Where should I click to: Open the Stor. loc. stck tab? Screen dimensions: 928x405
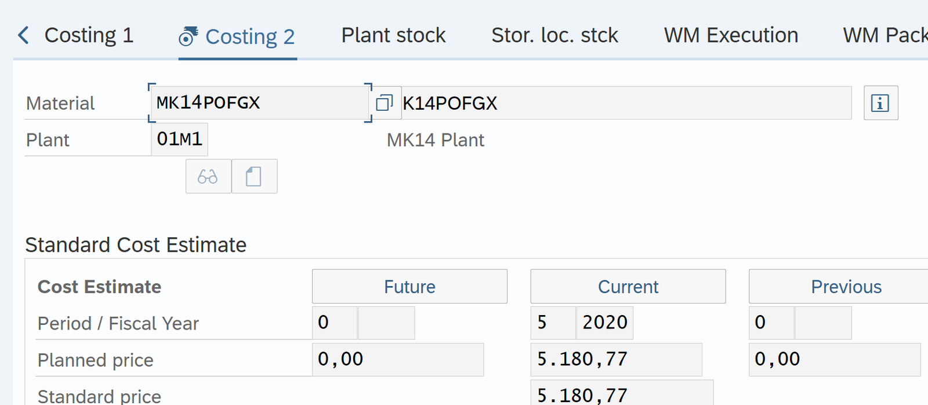coord(554,35)
